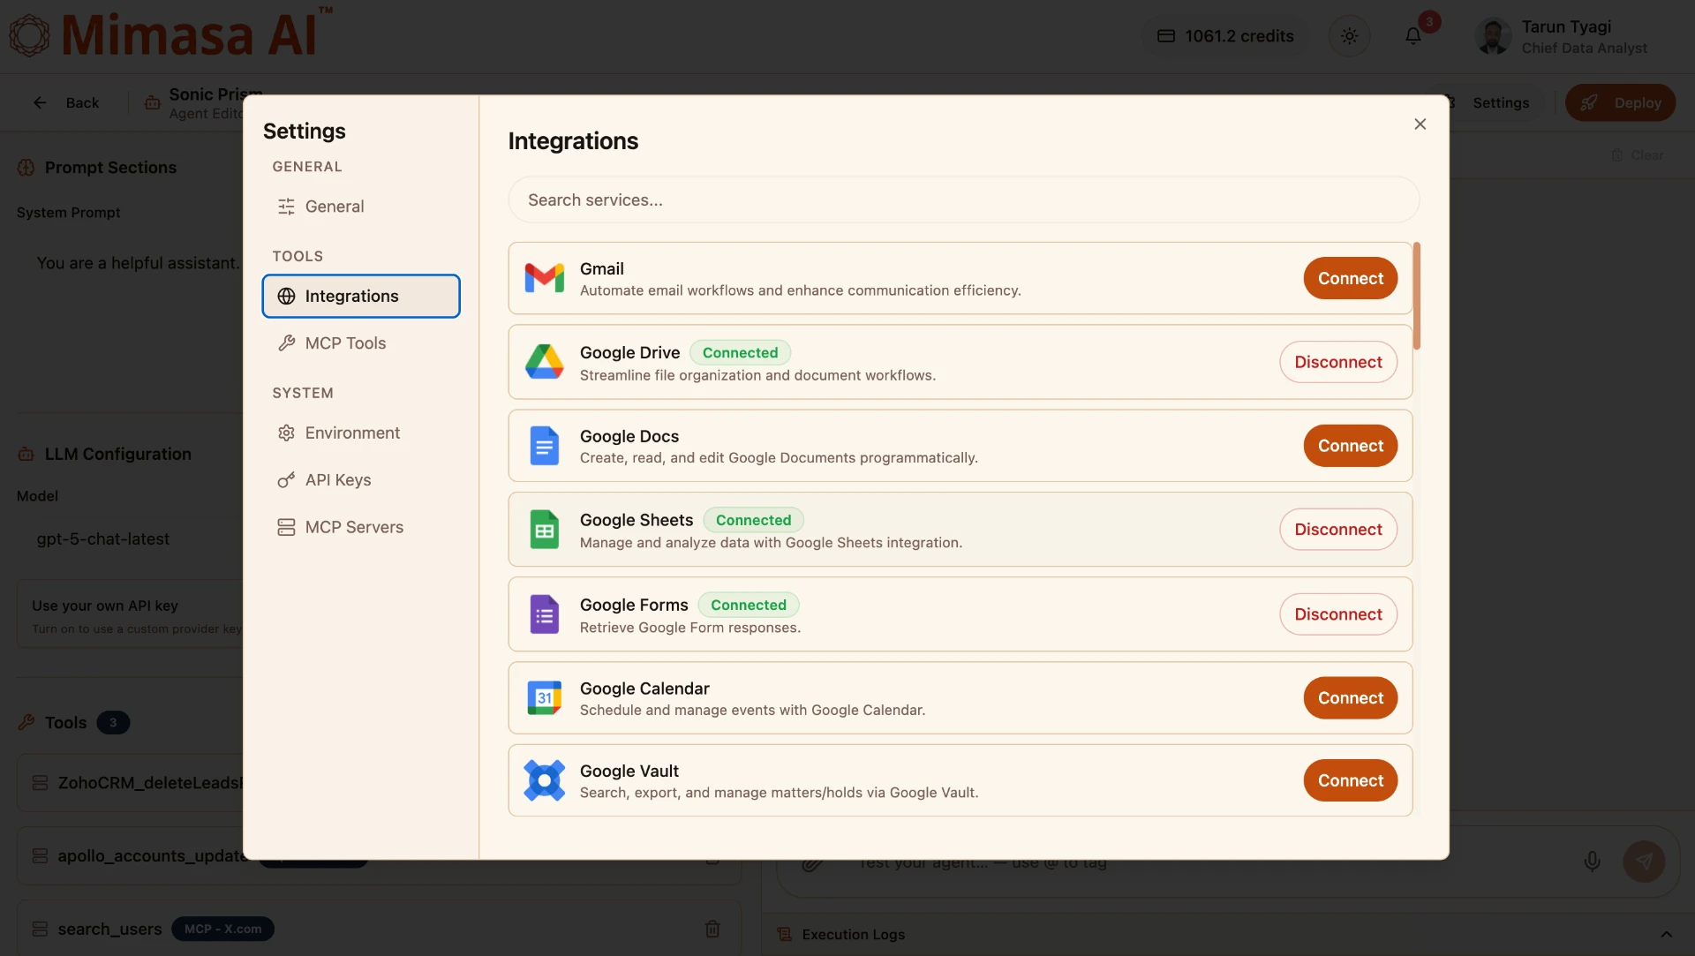
Task: Disconnect Google Sheets integration
Action: point(1338,530)
